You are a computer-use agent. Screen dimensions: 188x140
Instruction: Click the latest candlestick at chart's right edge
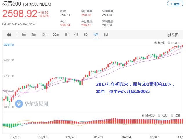click(x=182, y=46)
